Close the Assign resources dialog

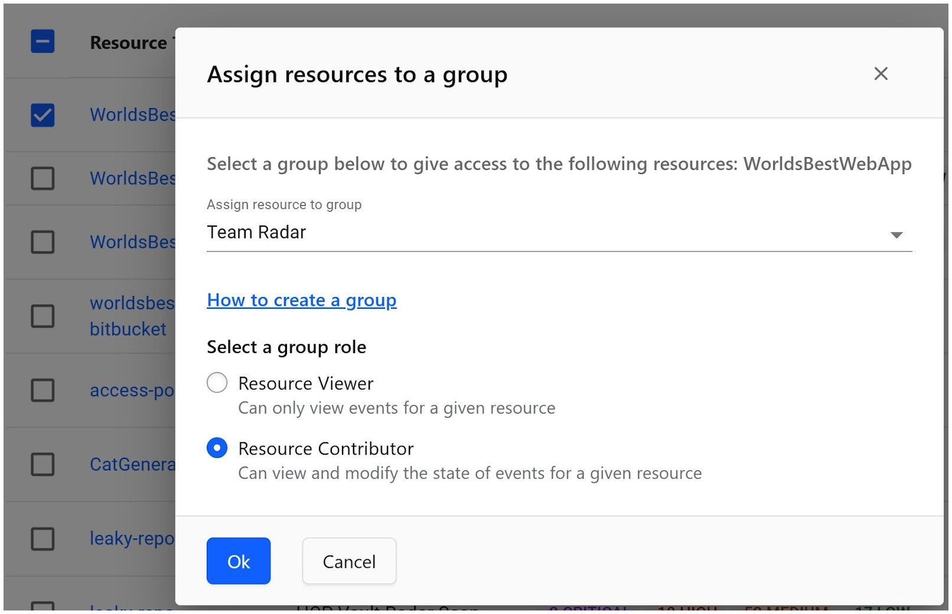pyautogui.click(x=881, y=74)
